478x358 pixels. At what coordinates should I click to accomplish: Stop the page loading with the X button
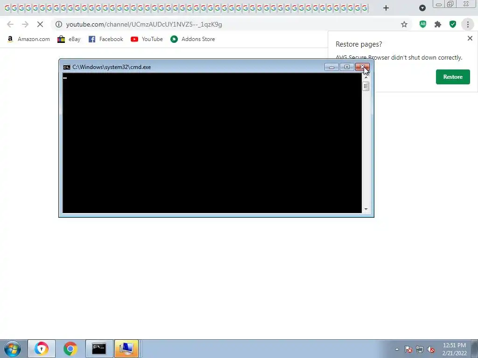(40, 24)
